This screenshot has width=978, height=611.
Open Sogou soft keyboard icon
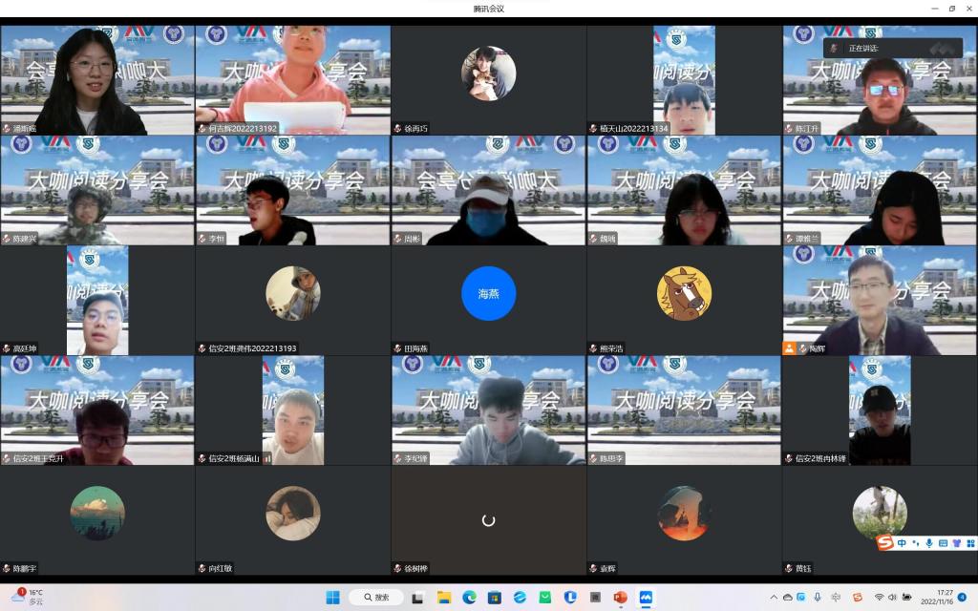(942, 542)
